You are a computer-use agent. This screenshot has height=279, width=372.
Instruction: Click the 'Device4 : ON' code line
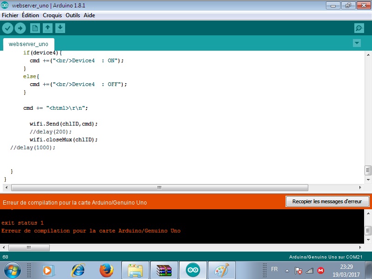pos(77,61)
